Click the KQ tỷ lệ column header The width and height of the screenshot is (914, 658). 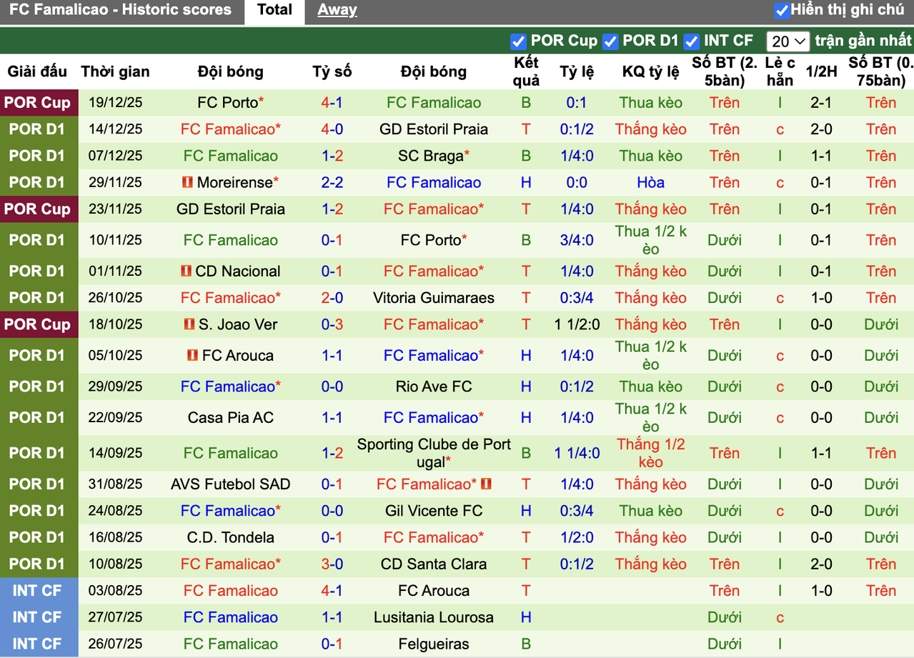651,71
